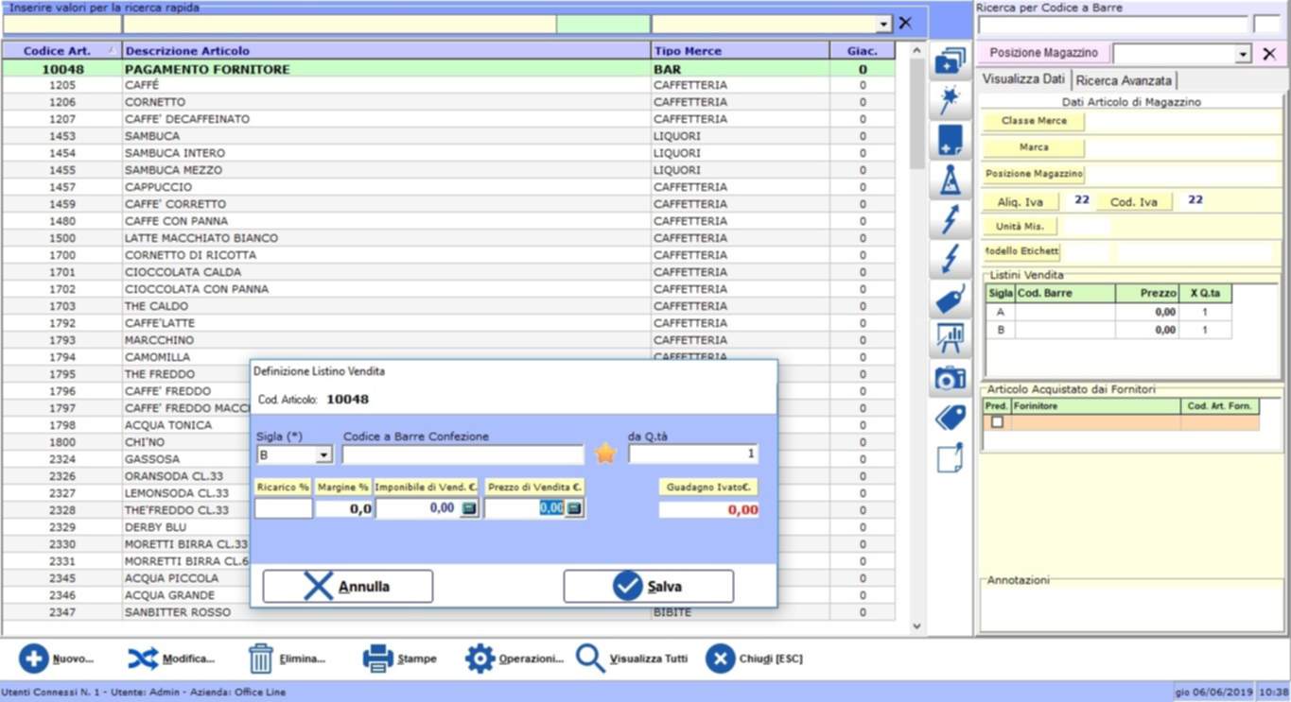Click the Marca button

(x=1034, y=147)
